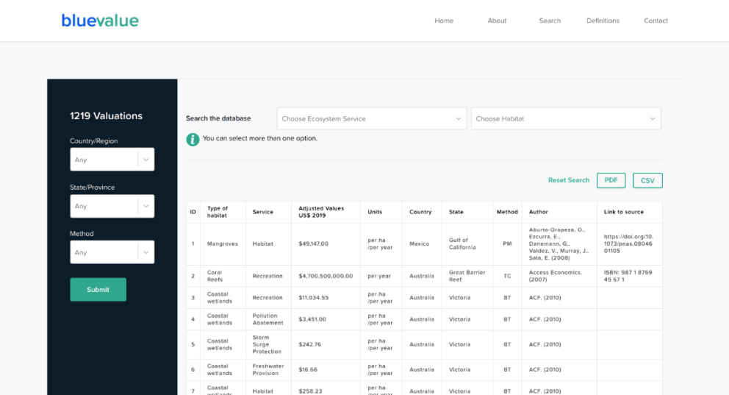Click the PM method cell

[x=507, y=243]
